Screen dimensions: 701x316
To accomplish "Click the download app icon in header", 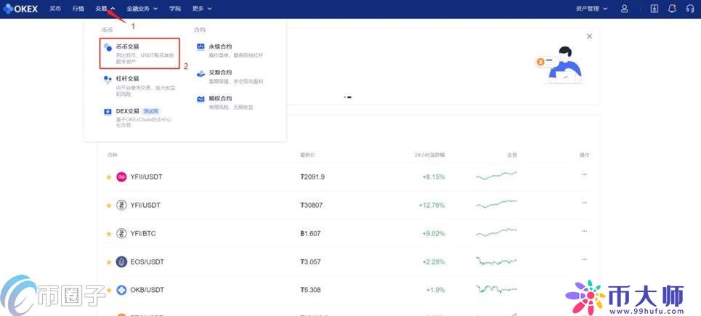I will click(654, 9).
